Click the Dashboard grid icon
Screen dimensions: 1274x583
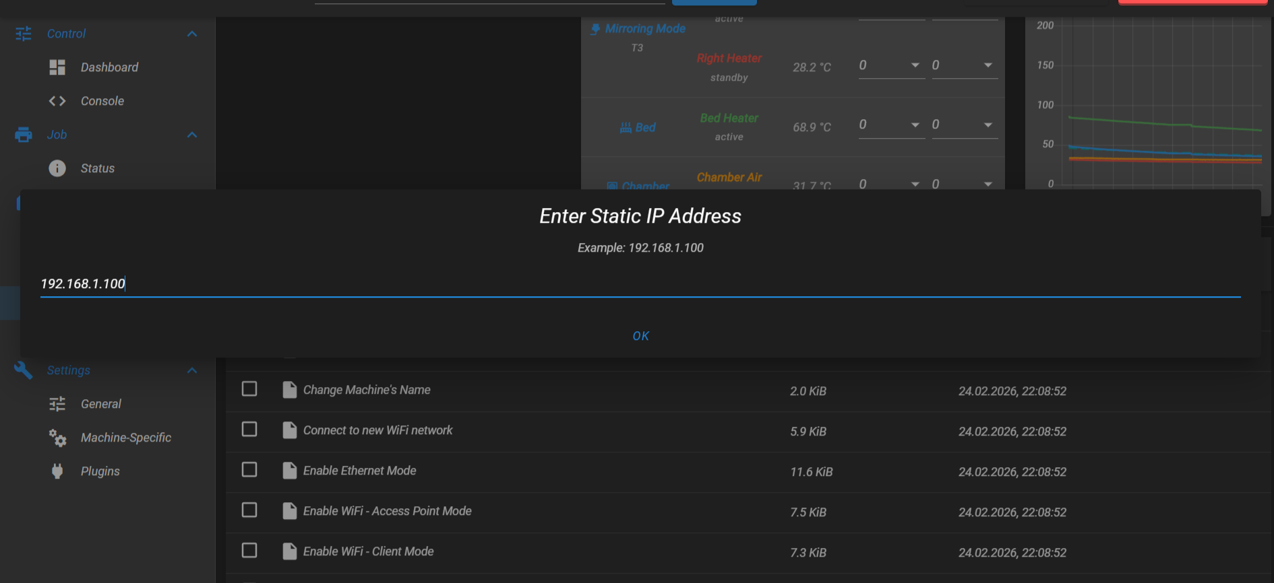(57, 67)
